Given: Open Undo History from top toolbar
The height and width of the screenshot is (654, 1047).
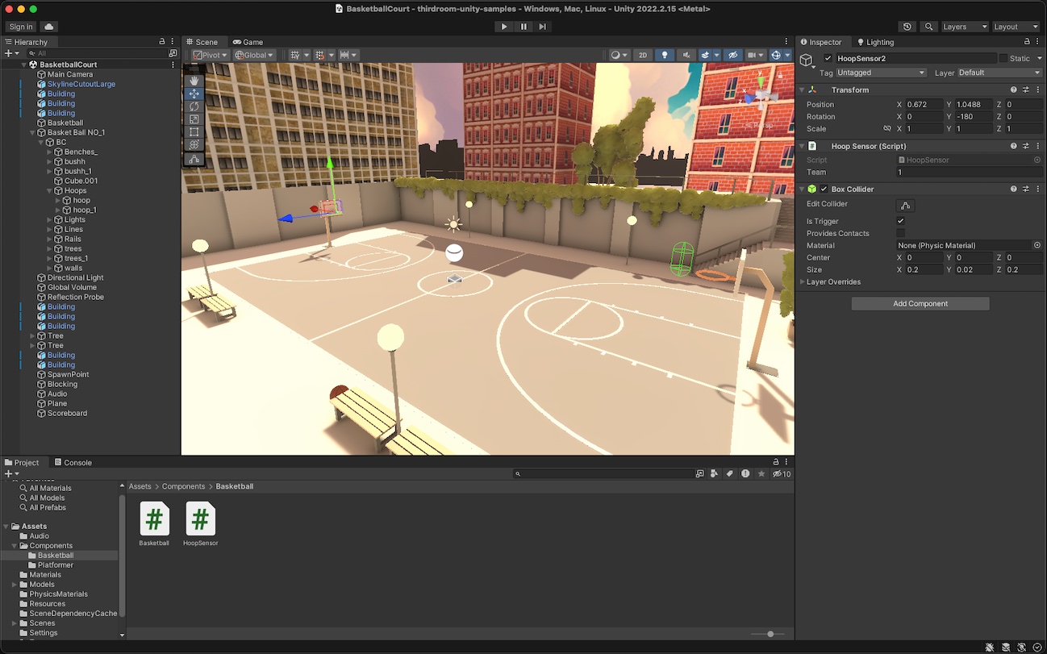Looking at the screenshot, I should click(x=907, y=27).
